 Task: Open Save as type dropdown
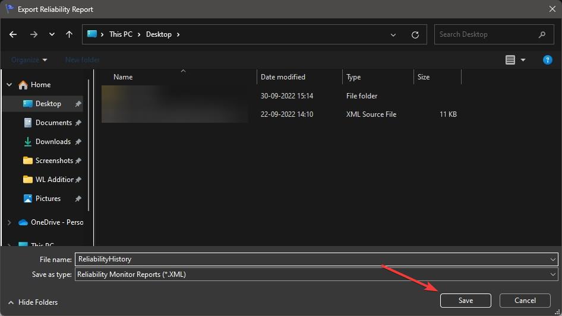coord(317,274)
